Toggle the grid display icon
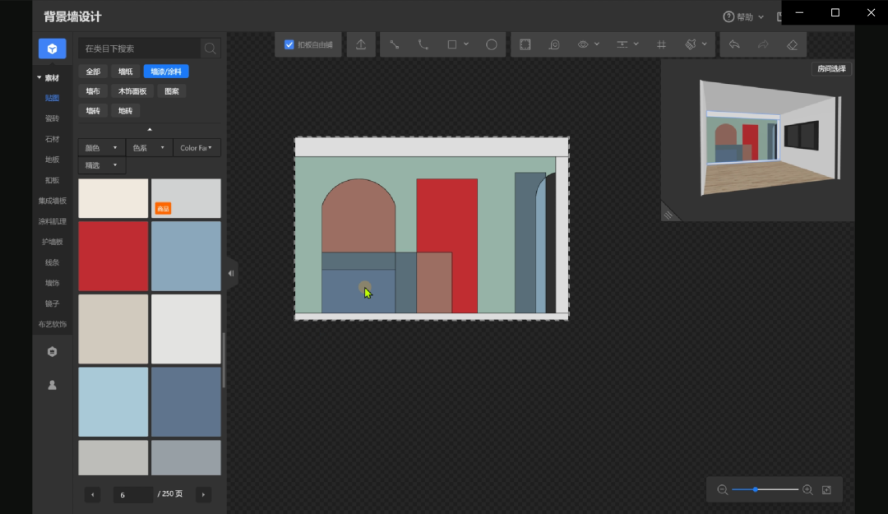 tap(661, 44)
